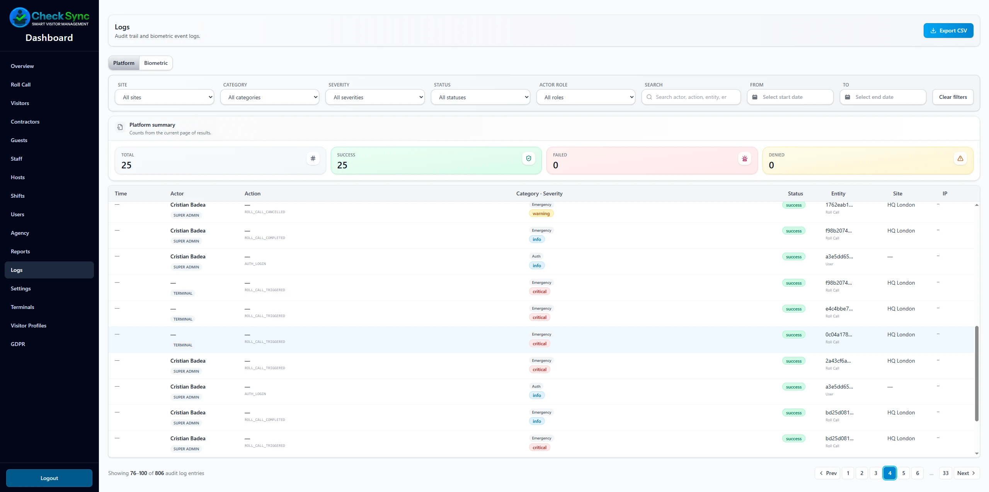Go to page 5

tap(904, 473)
